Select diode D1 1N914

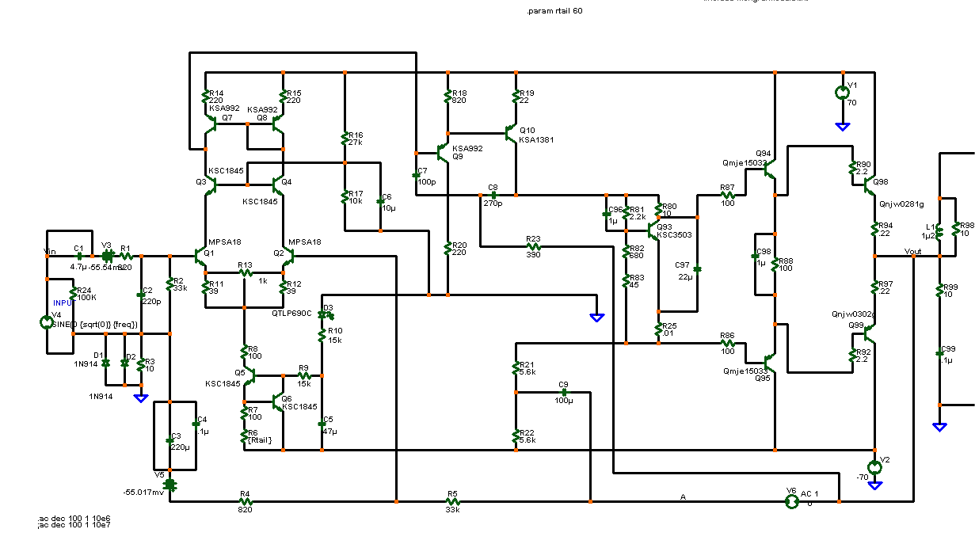click(105, 362)
